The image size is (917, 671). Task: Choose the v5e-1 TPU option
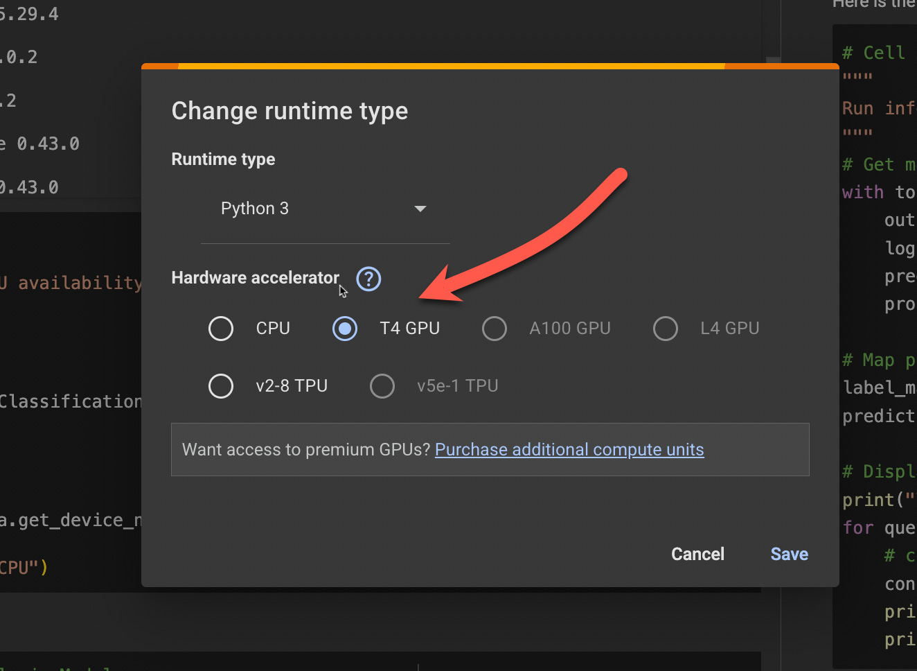(x=382, y=386)
